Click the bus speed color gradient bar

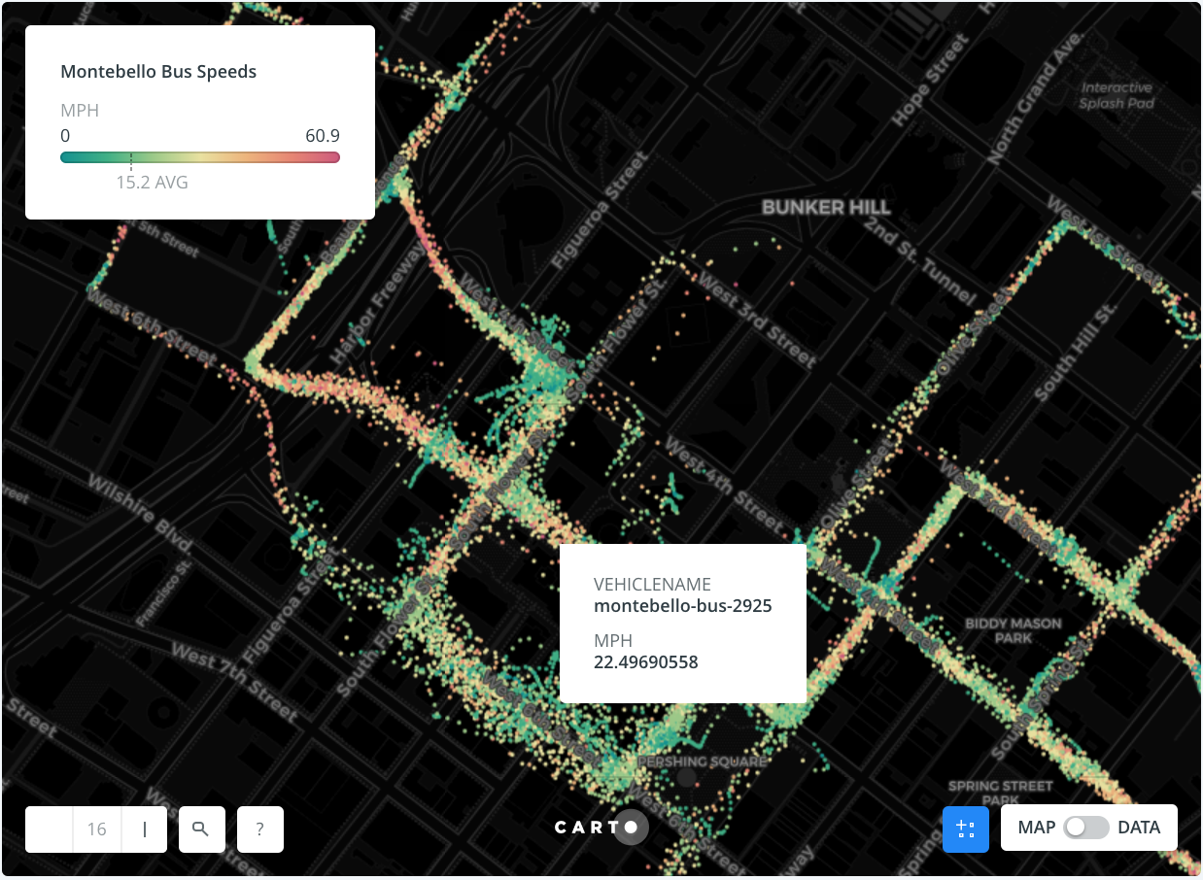click(x=200, y=157)
